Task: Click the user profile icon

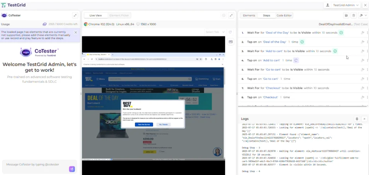Action: (328, 5)
